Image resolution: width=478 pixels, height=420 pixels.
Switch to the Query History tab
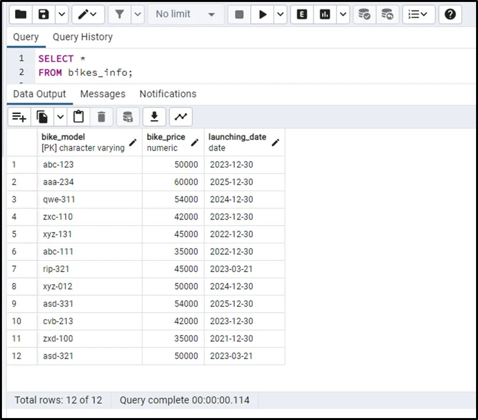pyautogui.click(x=82, y=37)
